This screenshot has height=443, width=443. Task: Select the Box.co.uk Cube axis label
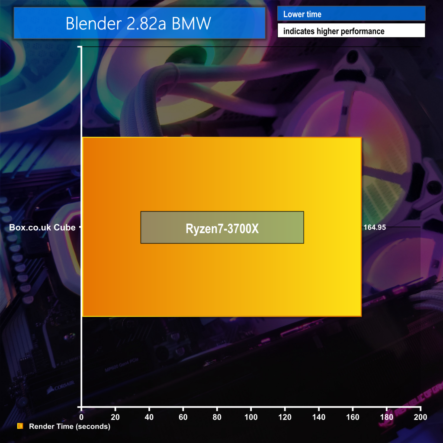click(x=42, y=228)
